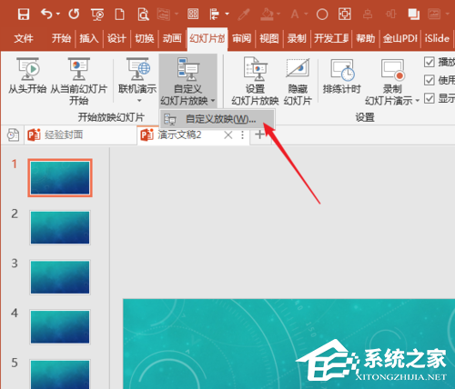Switch to the iSlide ribbon tab
The height and width of the screenshot is (389, 455).
(x=437, y=38)
